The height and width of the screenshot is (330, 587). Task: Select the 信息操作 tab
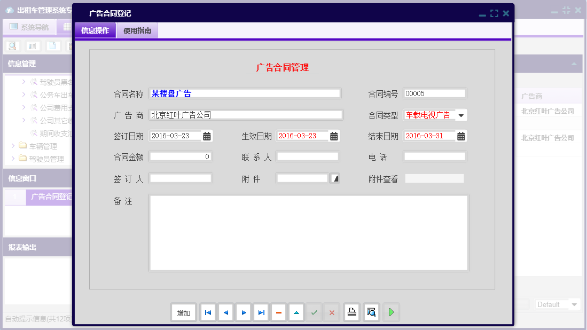click(x=96, y=30)
